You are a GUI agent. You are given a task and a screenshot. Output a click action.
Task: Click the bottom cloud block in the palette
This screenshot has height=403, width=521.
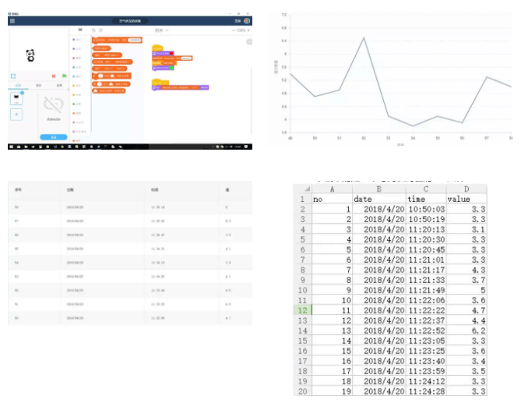[109, 90]
